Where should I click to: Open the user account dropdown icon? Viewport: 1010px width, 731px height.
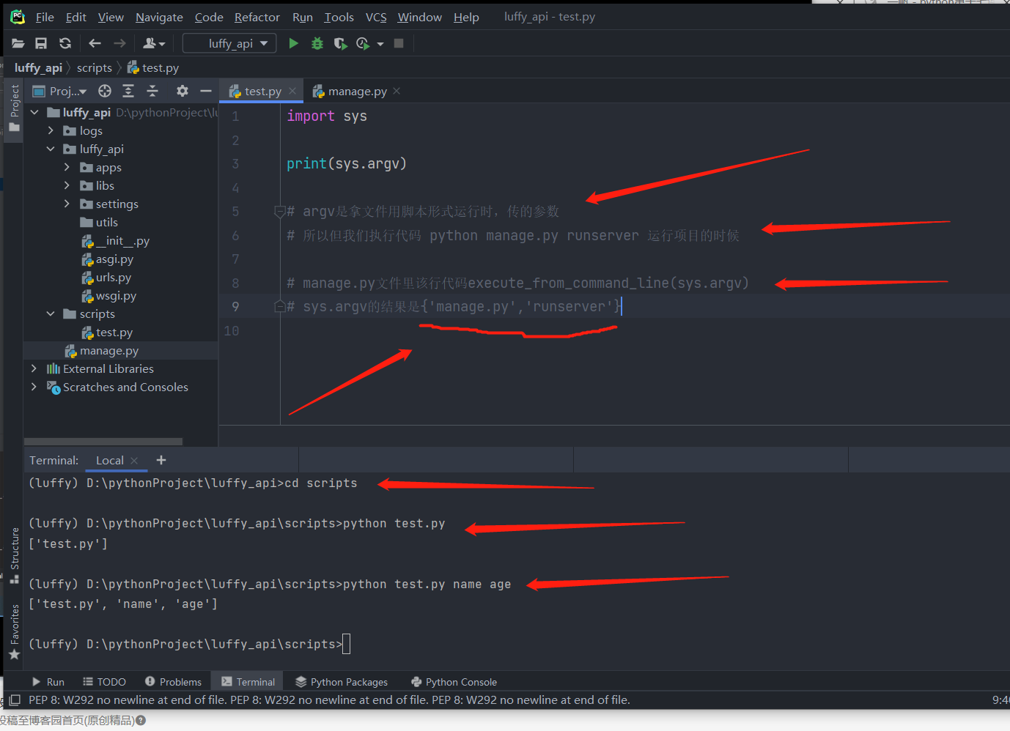tap(153, 43)
